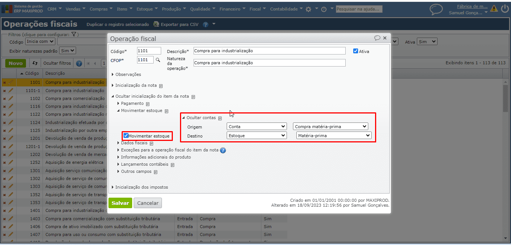The width and height of the screenshot is (511, 245).
Task: Open the Vendas menu
Action: coord(75,9)
